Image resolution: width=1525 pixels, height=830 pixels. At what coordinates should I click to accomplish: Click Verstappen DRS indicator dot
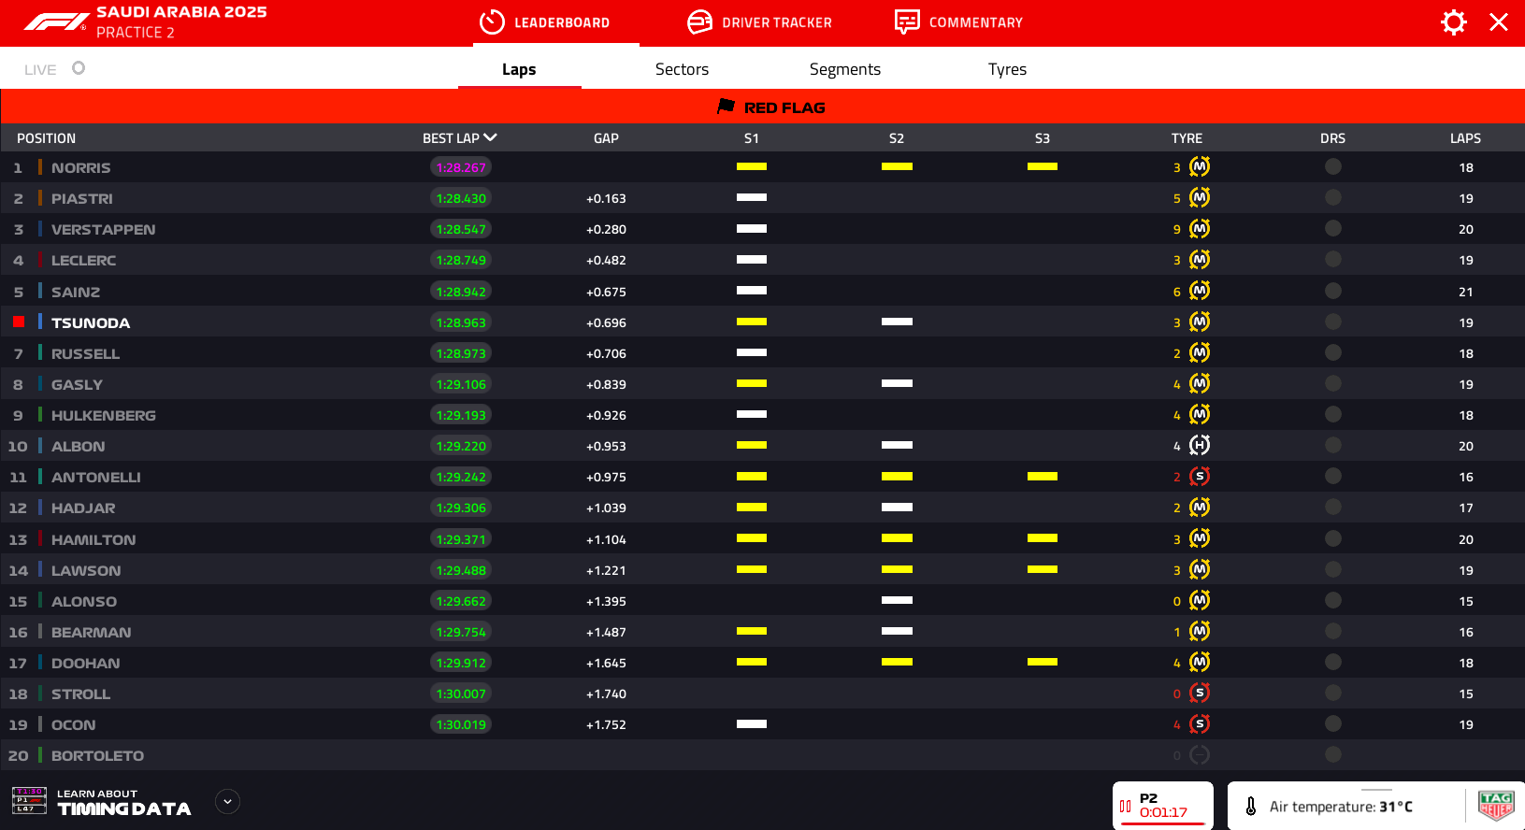[x=1333, y=228]
